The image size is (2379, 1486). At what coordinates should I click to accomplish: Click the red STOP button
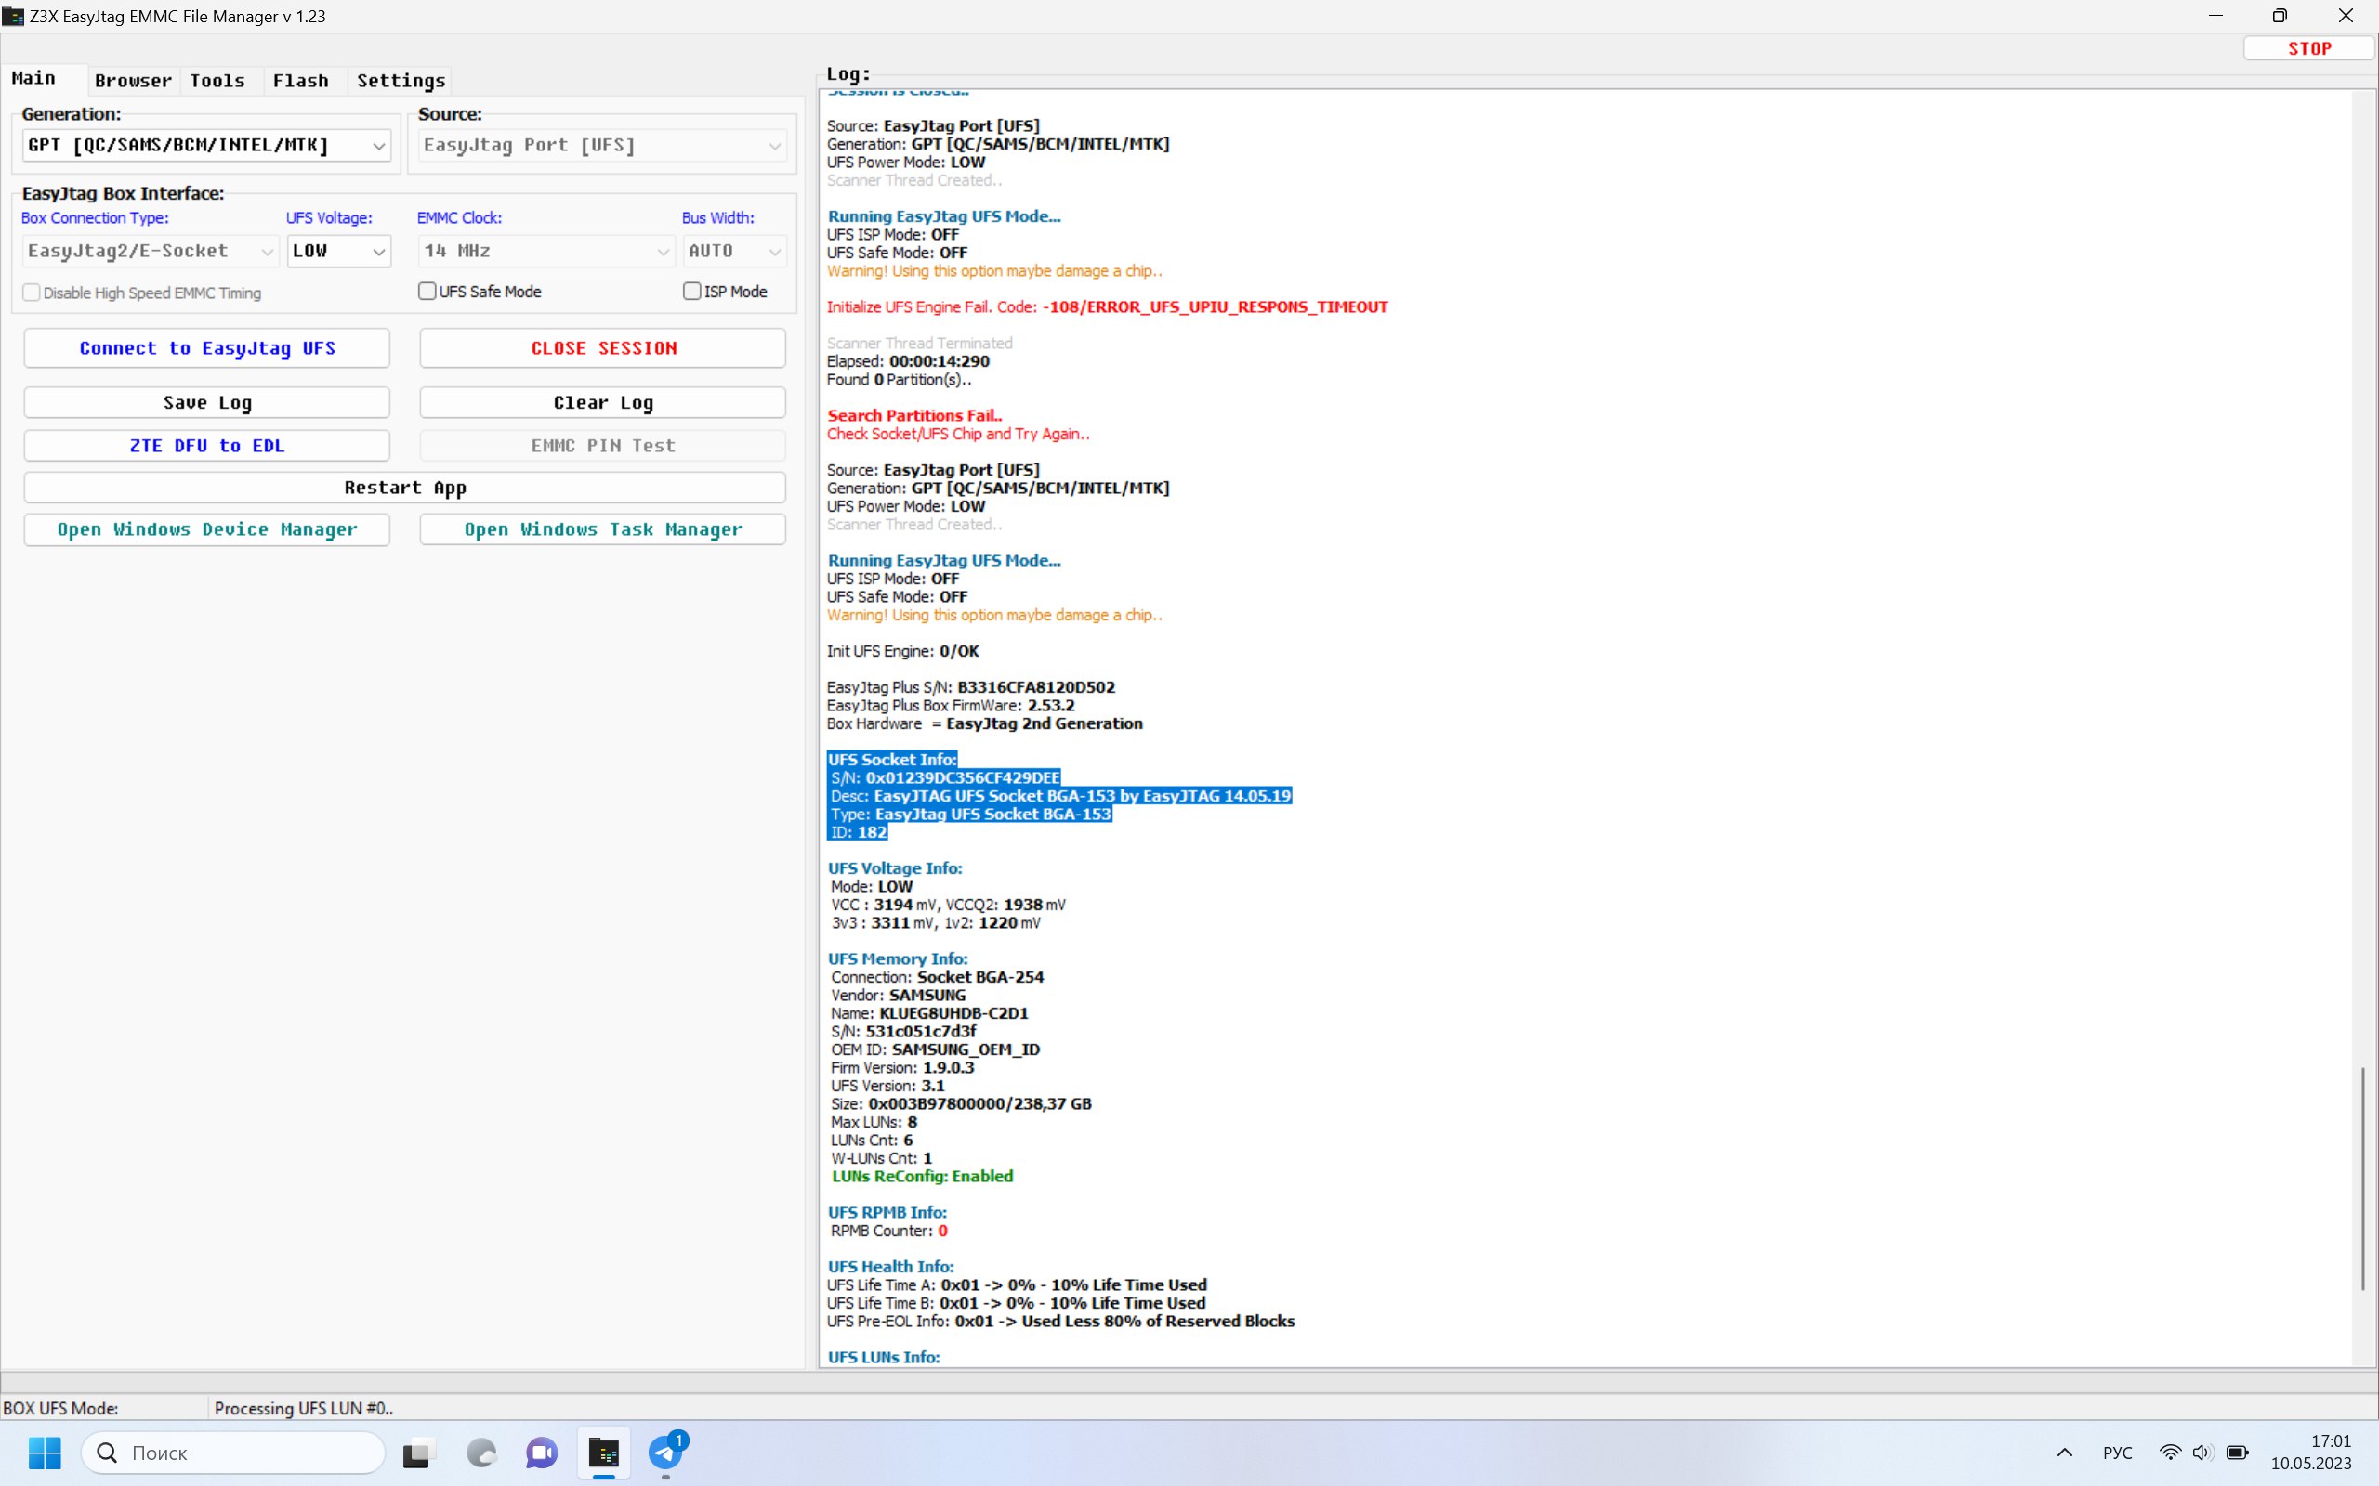tap(2309, 48)
